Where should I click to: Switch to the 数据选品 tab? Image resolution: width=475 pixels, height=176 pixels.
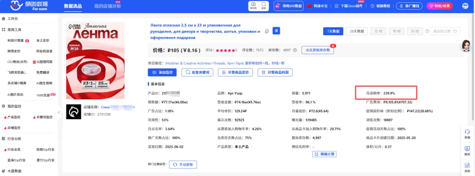coord(73,6)
